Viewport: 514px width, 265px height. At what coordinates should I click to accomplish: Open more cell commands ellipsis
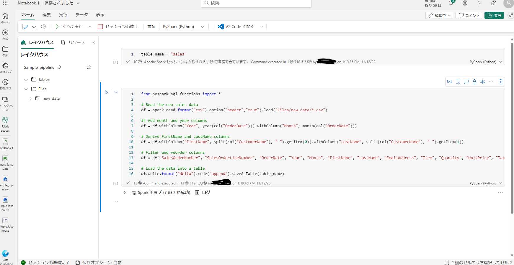point(491,82)
